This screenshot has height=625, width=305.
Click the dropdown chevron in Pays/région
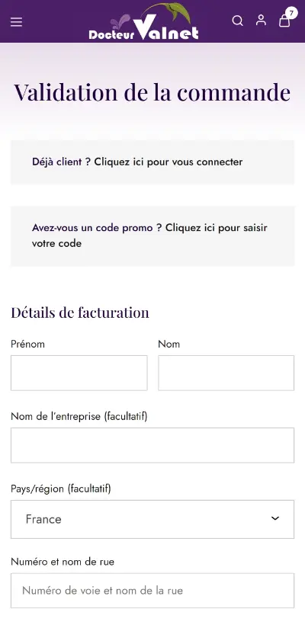275,518
